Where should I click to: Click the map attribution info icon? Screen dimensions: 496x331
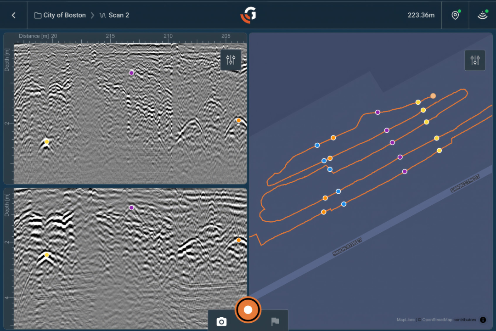483,320
